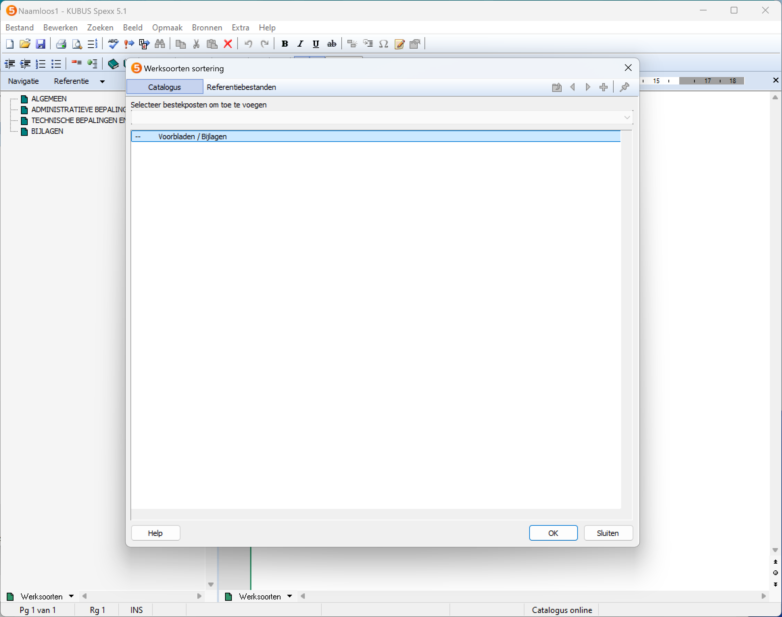Expand the bestekposten combo box

point(627,118)
